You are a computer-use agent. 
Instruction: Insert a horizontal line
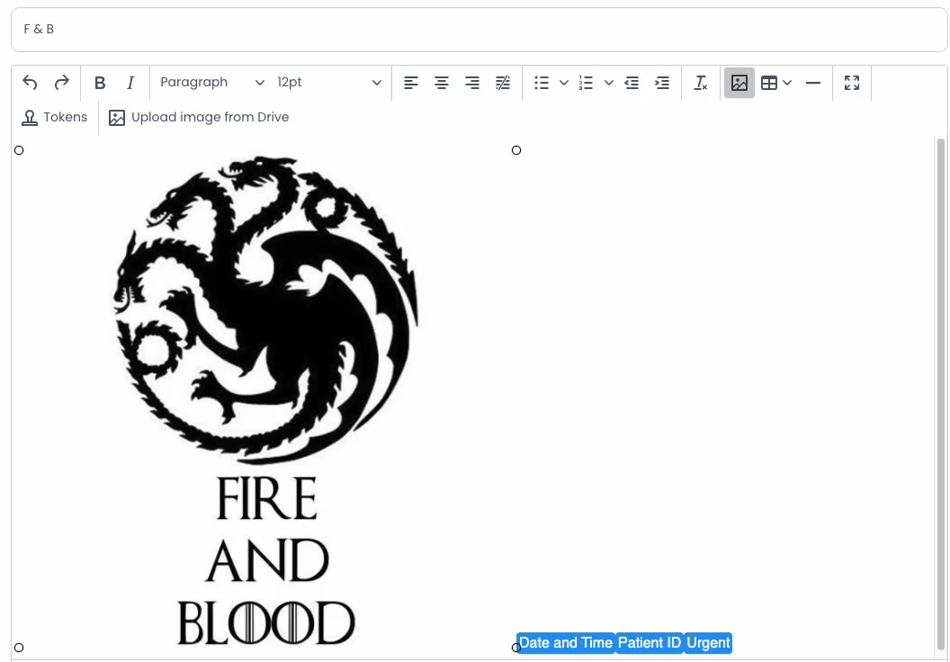pyautogui.click(x=813, y=83)
